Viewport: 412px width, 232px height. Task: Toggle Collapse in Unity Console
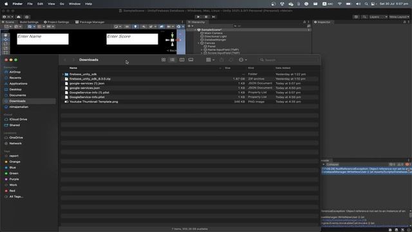point(333,164)
